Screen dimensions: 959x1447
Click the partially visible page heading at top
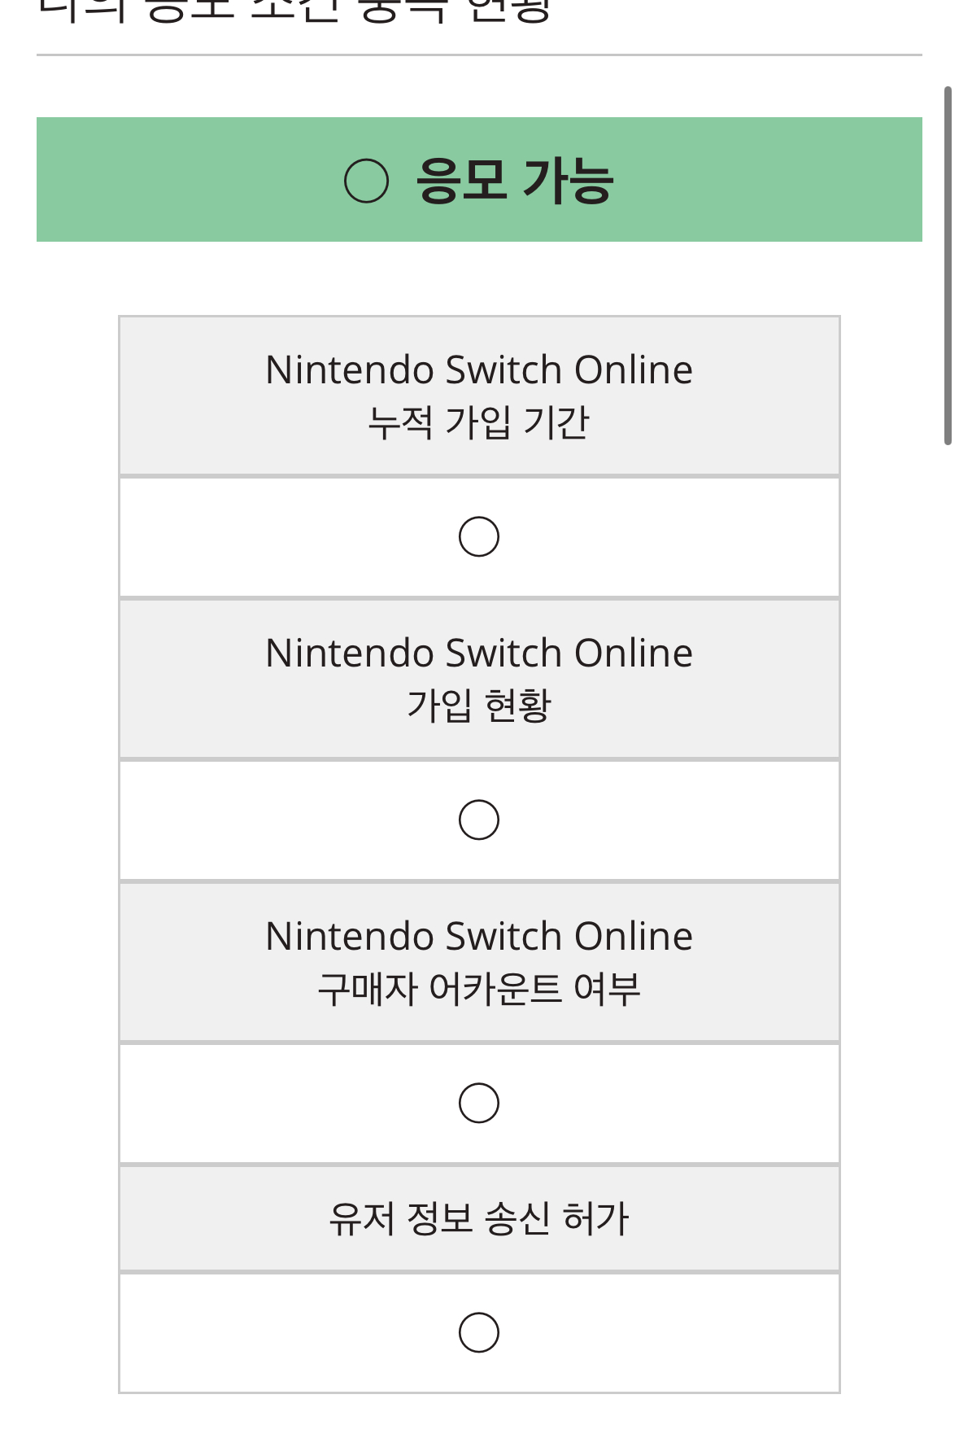tap(294, 11)
